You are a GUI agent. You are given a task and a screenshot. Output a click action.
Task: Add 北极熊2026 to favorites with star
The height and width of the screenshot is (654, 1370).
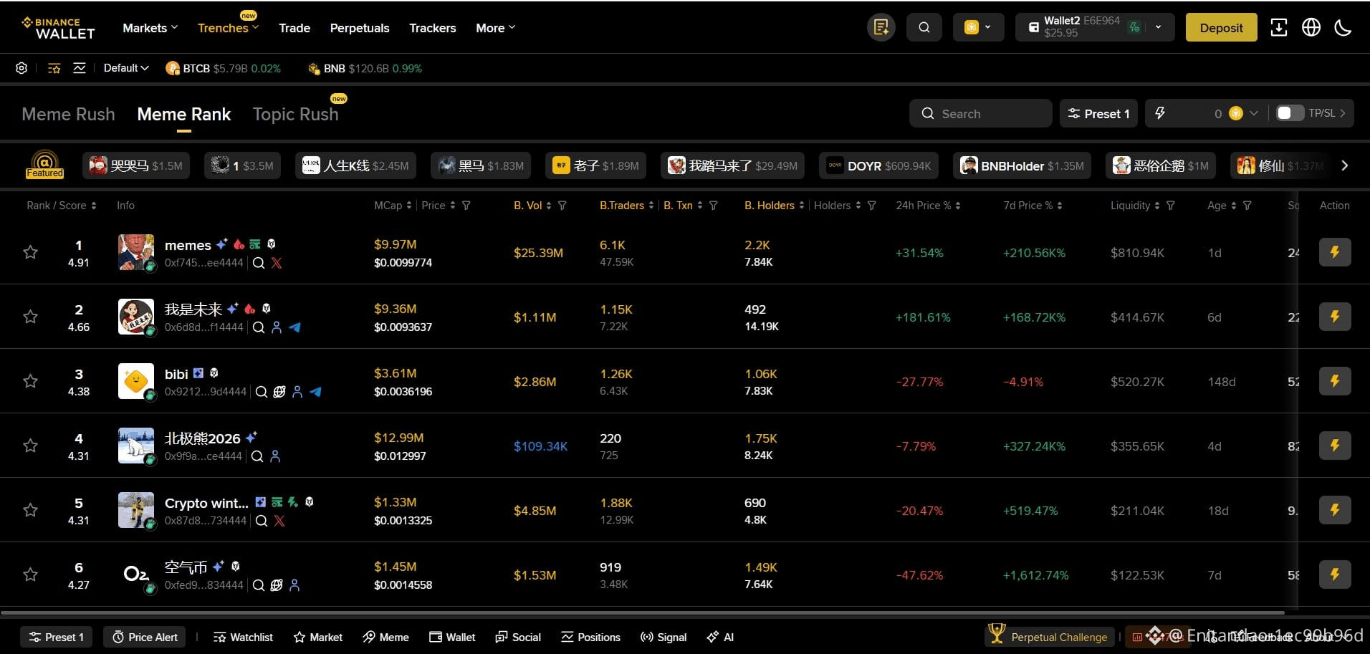click(30, 446)
